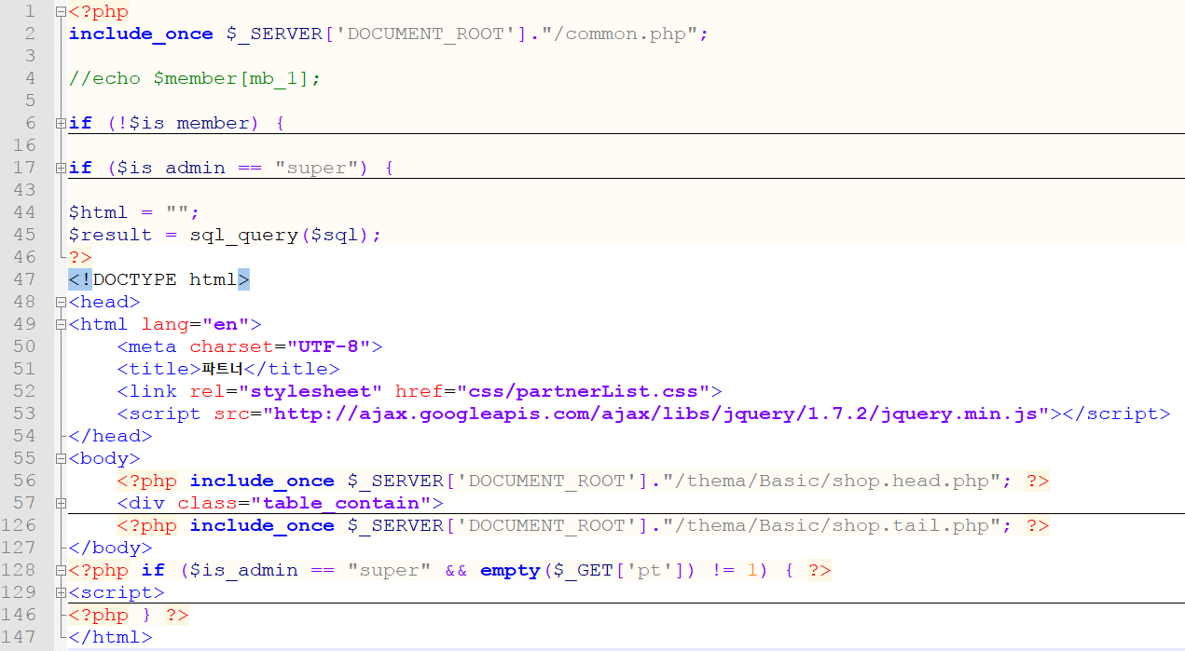Collapse the <html lang="en"> fold marker

(x=62, y=325)
